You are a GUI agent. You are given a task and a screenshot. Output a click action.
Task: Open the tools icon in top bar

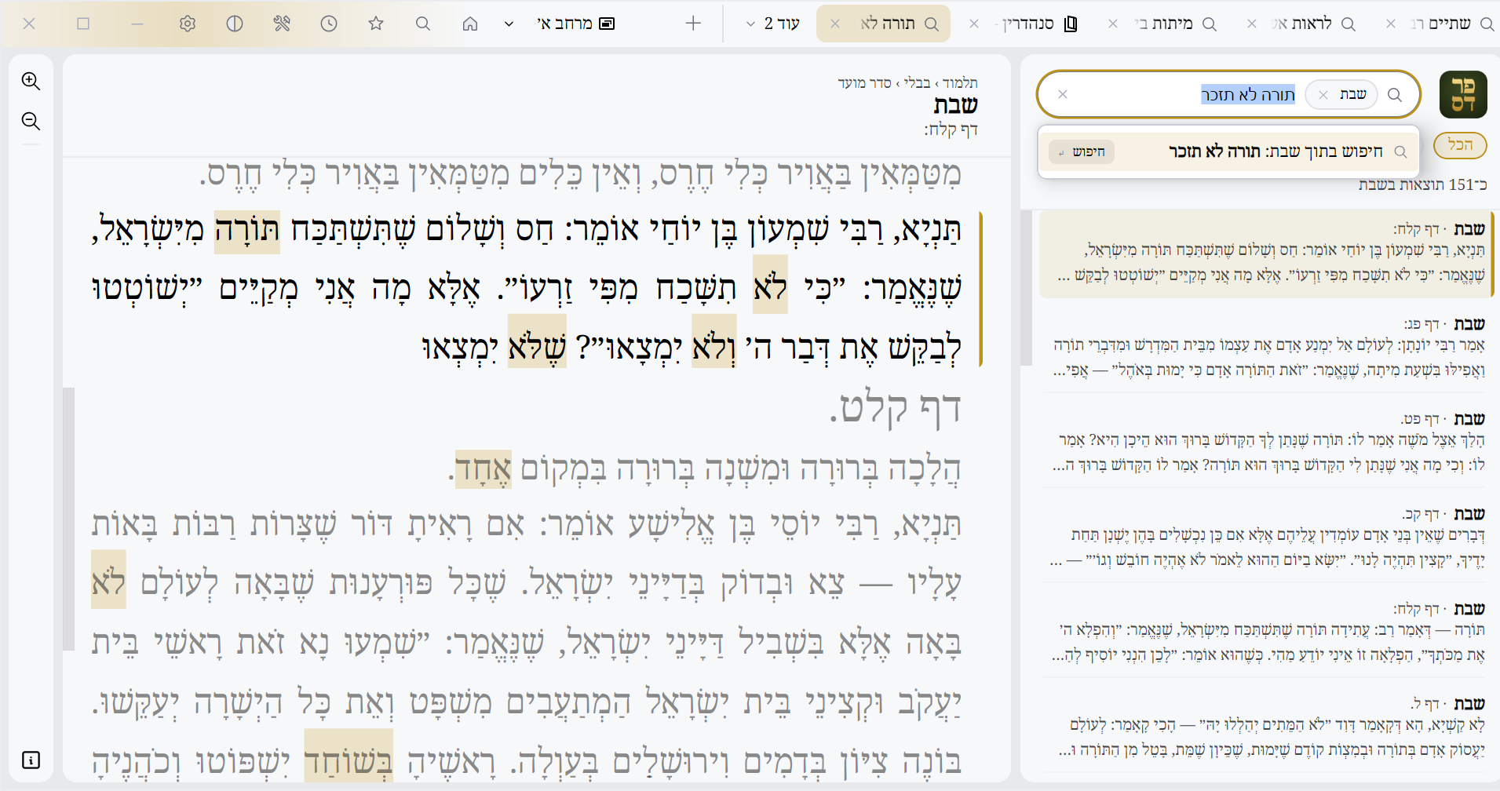282,24
